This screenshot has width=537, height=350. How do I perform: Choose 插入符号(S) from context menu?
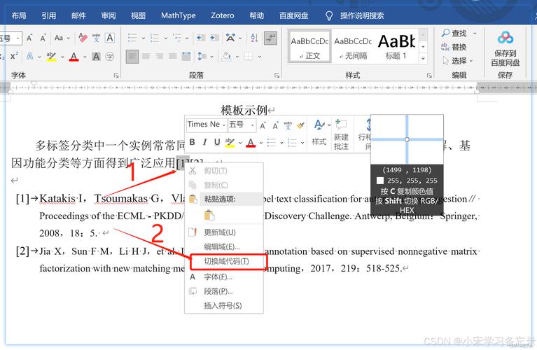224,305
